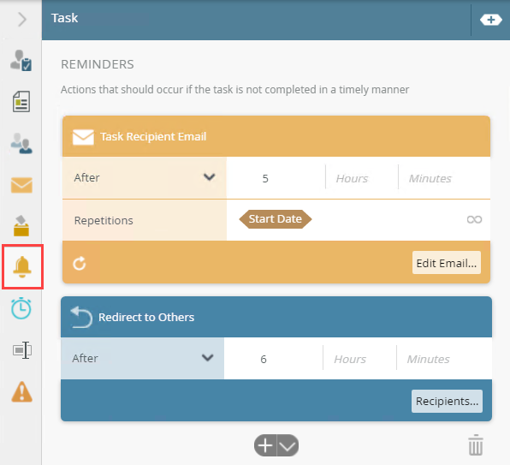Click the Task panel title
This screenshot has height=465, width=510.
[x=64, y=18]
